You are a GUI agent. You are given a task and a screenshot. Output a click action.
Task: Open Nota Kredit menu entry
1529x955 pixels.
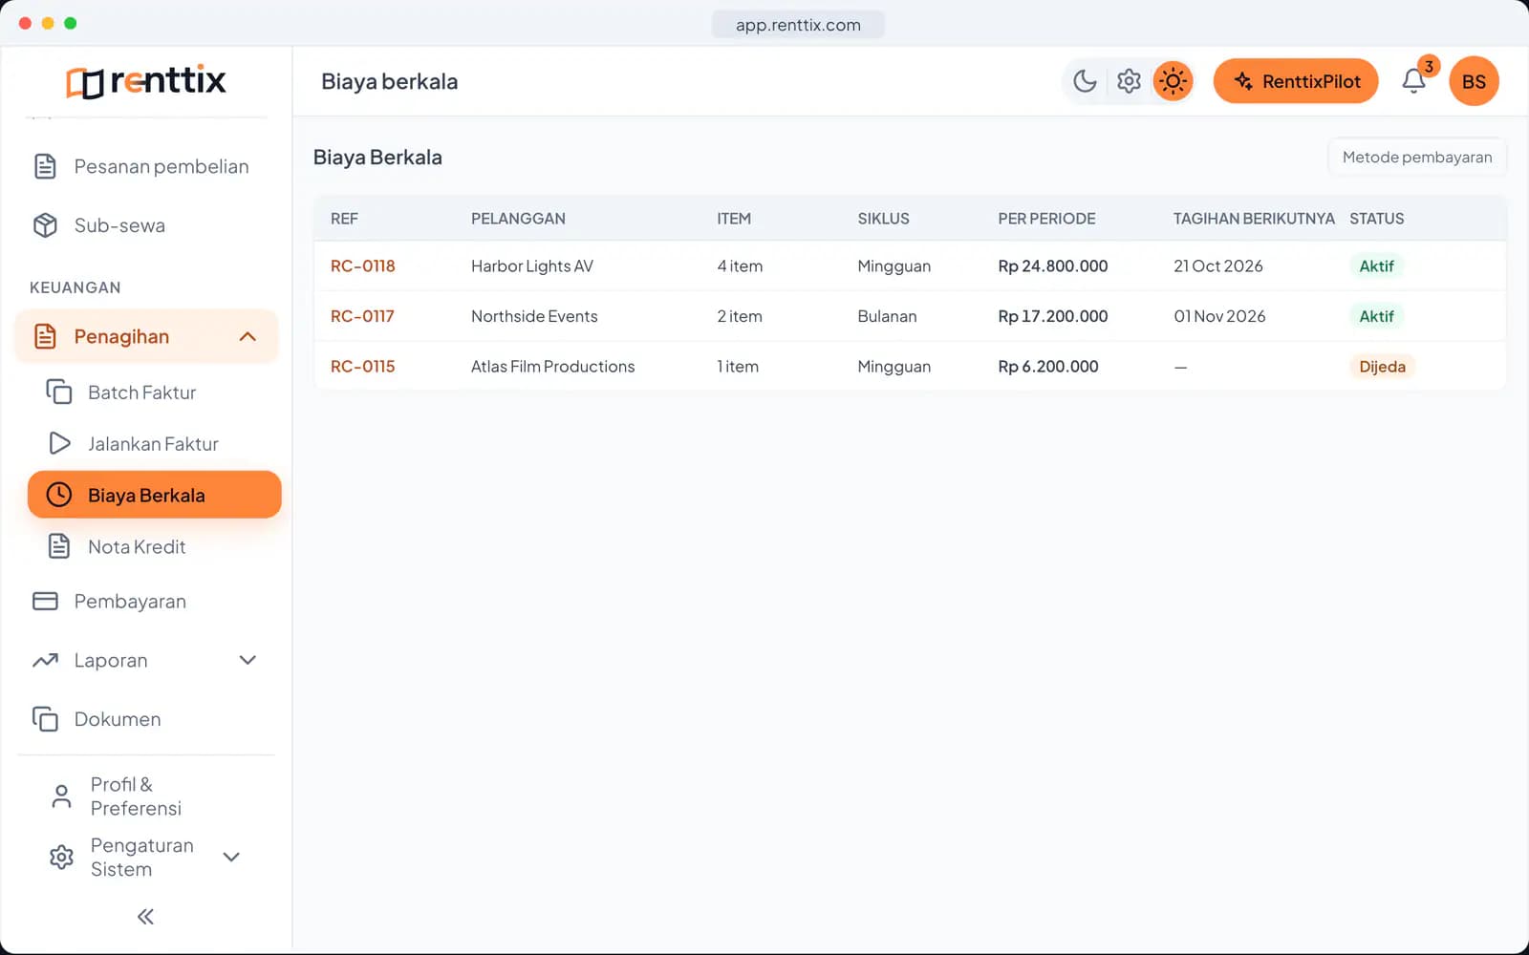[x=154, y=546]
